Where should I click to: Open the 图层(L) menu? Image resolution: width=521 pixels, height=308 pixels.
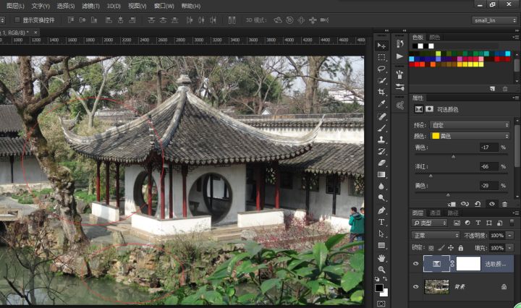15,6
